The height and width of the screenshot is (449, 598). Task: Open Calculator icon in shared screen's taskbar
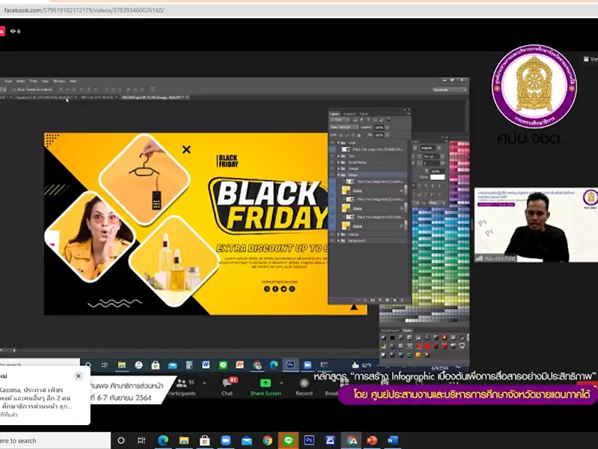click(x=189, y=365)
